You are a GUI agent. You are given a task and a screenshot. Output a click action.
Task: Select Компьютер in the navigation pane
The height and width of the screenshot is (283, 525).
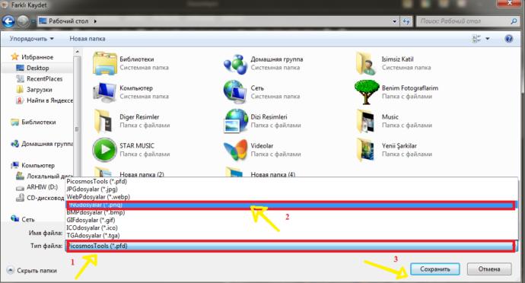pos(38,165)
